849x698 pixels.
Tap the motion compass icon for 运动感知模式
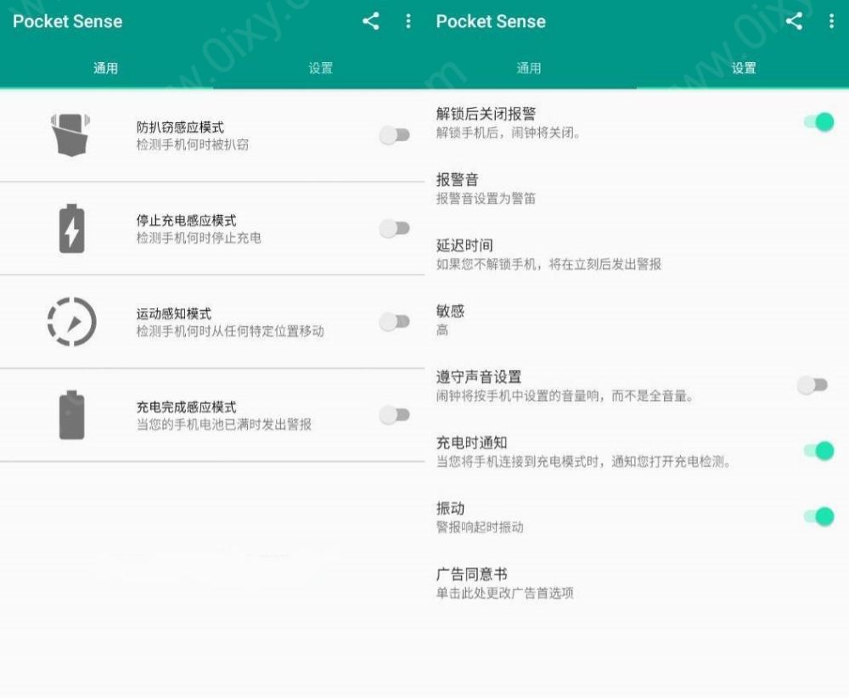[x=71, y=322]
